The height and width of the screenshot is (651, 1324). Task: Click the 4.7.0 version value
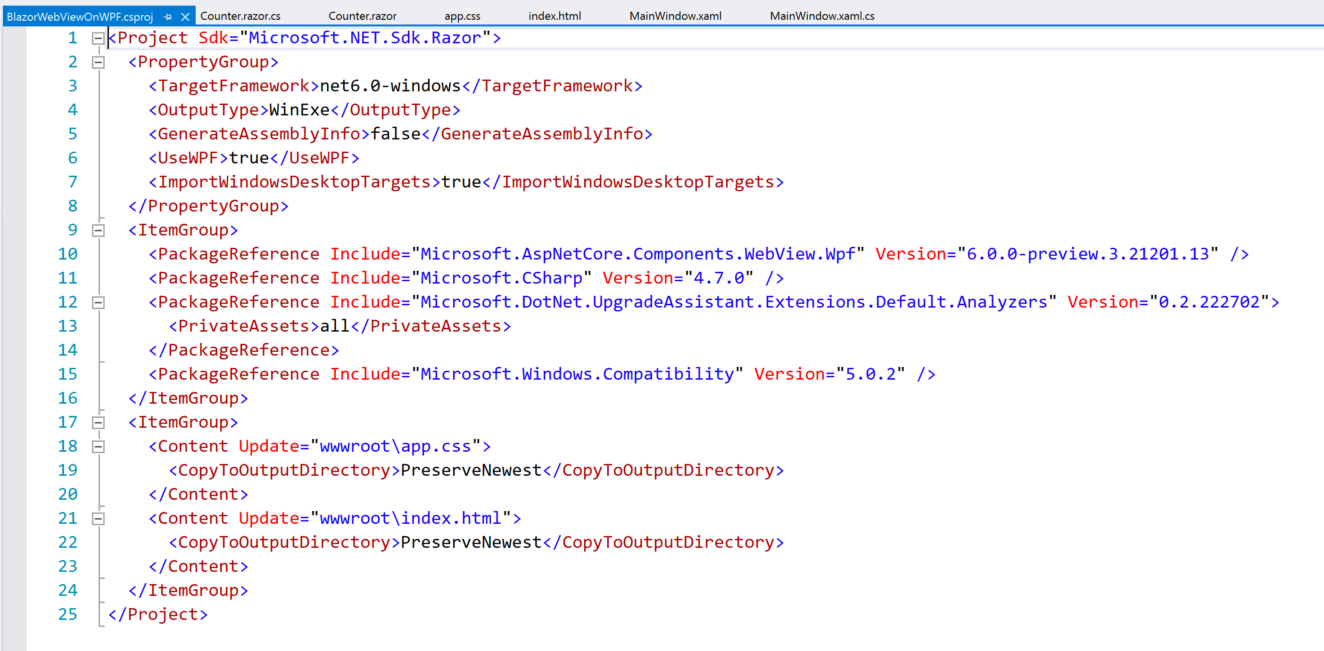click(719, 278)
